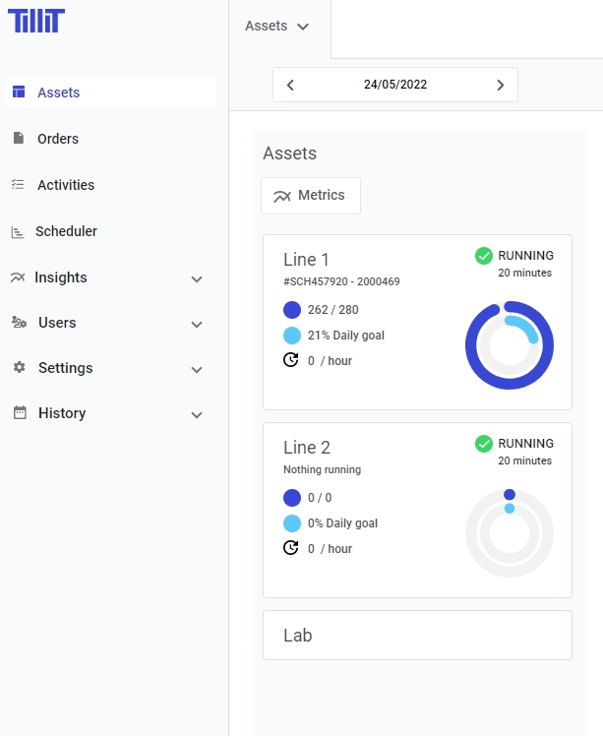Expand the Users submenu chevron

(x=197, y=324)
